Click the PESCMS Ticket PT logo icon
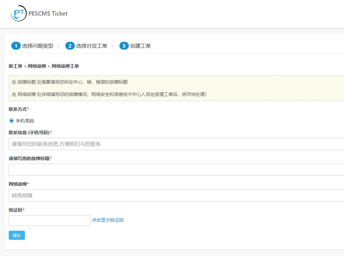Screen dimensions: 344x256 pos(18,14)
